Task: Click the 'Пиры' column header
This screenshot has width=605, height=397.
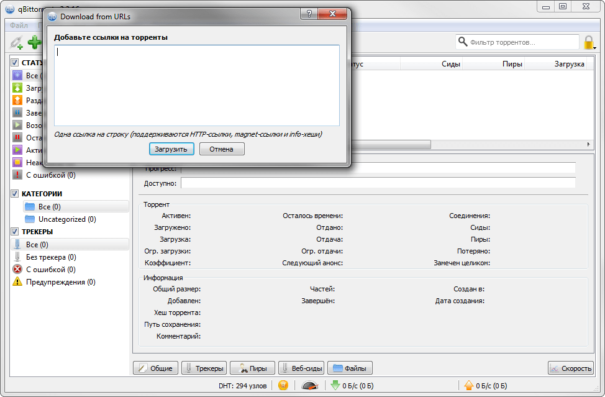Action: pyautogui.click(x=493, y=64)
